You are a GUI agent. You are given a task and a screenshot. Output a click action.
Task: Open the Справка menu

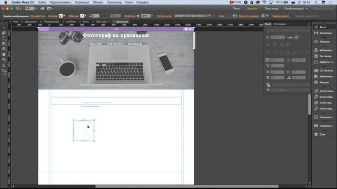coord(142,2)
